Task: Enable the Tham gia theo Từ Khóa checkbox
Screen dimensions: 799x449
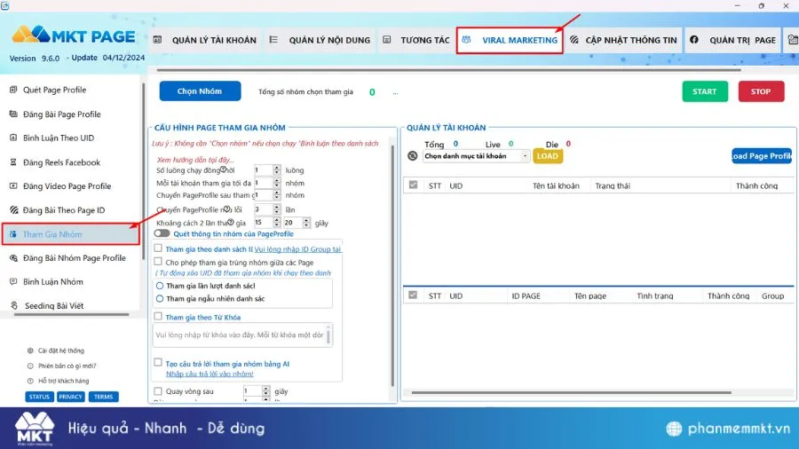Action: click(158, 317)
